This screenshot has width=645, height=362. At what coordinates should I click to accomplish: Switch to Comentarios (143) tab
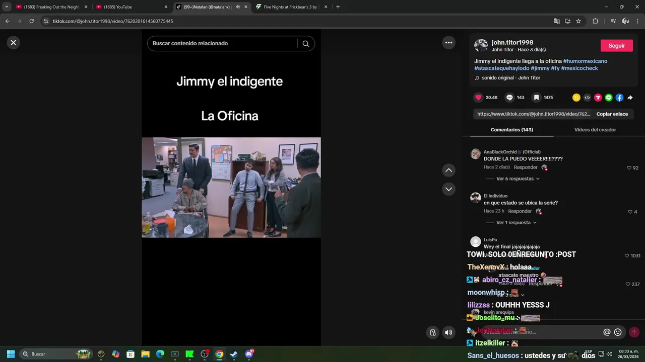click(511, 130)
